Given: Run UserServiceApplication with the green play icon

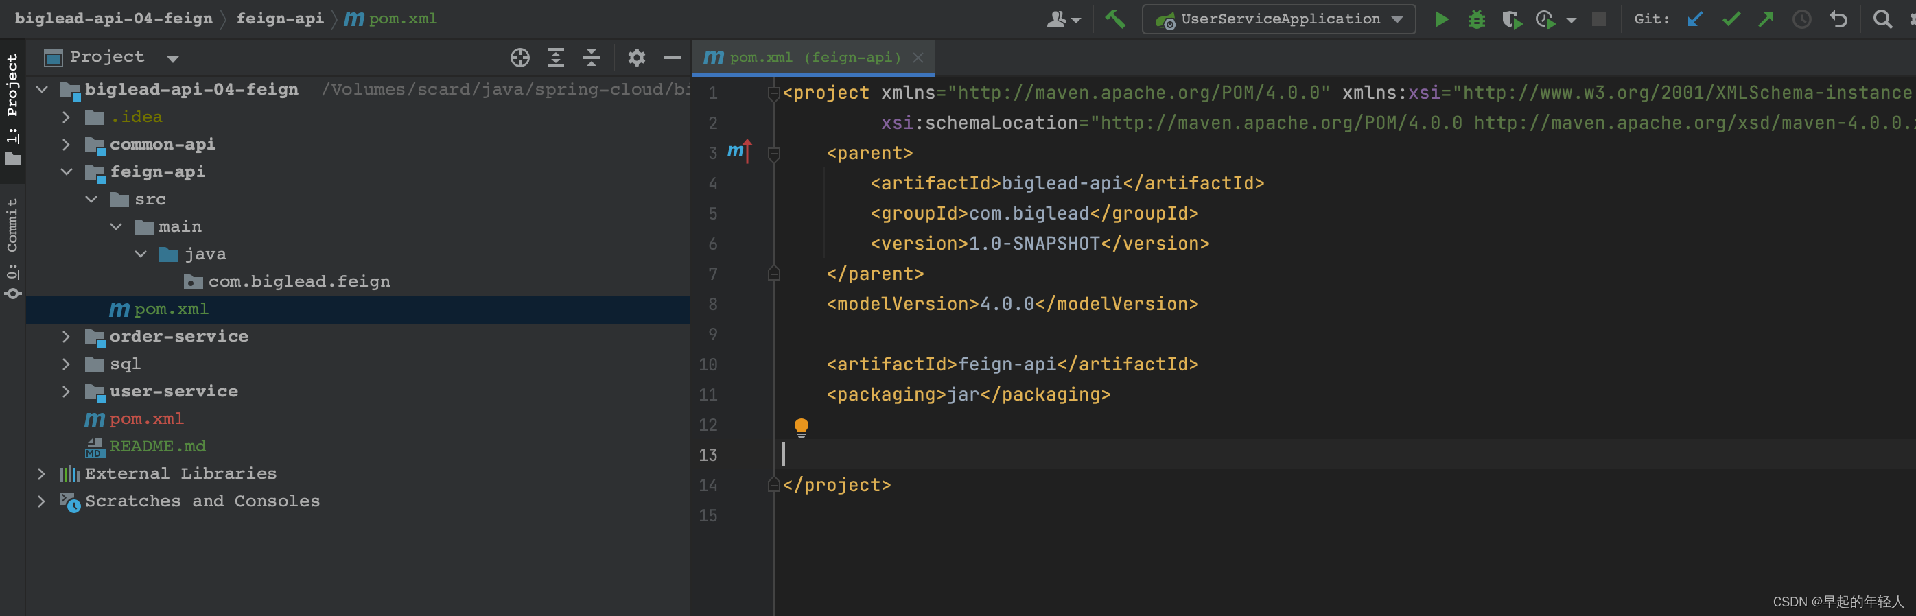Looking at the screenshot, I should [x=1440, y=19].
